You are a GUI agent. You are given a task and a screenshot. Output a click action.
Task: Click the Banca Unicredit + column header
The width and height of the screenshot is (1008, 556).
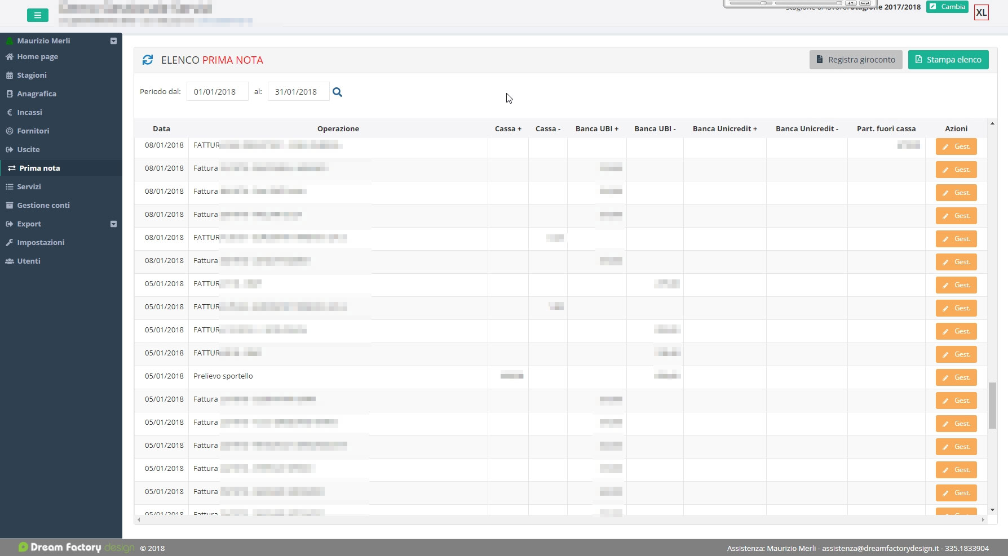click(x=725, y=128)
